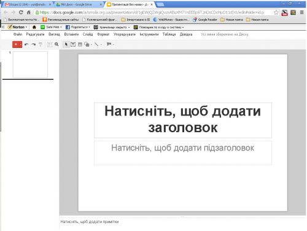Image resolution: width=307 pixels, height=231 pixels.
Task: Open the Редагувати menu
Action: pyautogui.click(x=35, y=34)
